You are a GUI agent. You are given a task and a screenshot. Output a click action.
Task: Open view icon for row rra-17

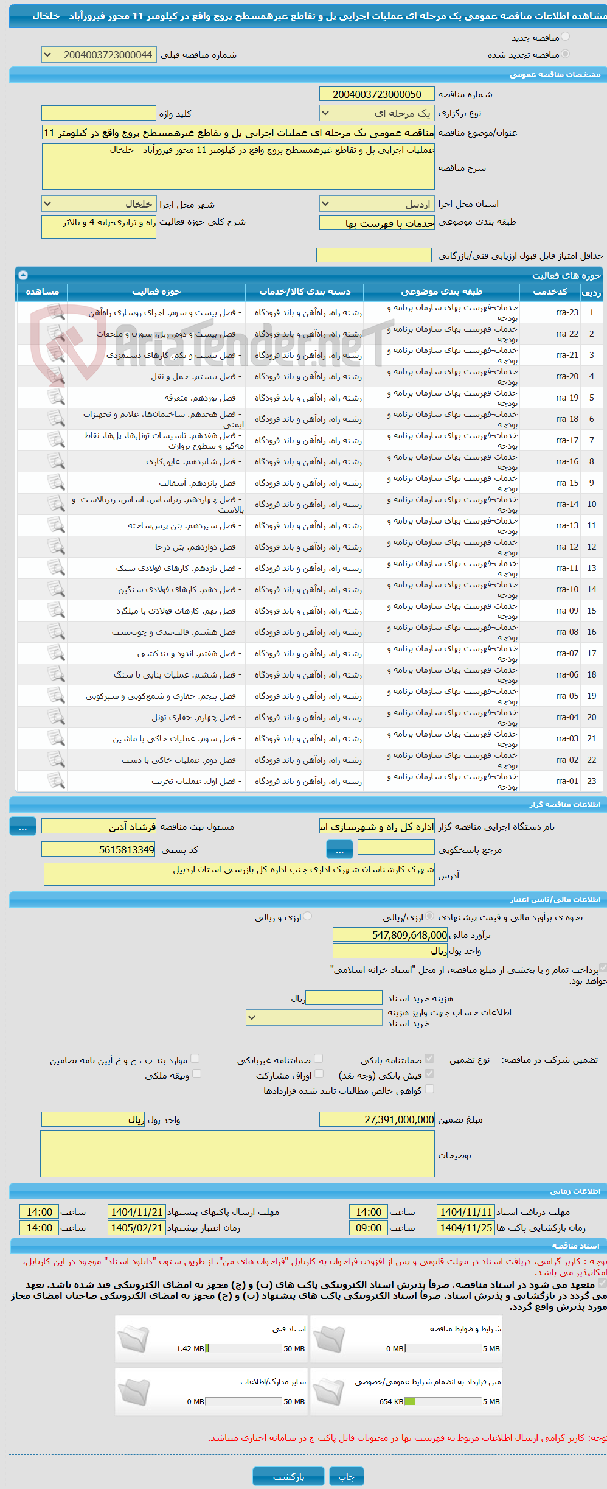coord(56,440)
